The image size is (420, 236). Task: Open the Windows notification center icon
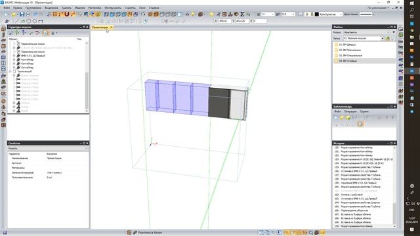pos(412,229)
